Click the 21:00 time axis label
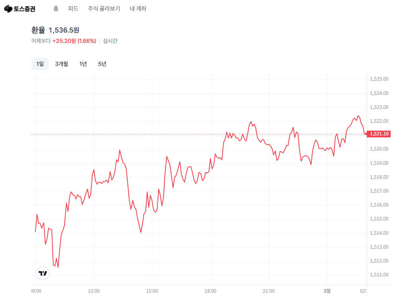Viewport: 401px width, 301px height. pyautogui.click(x=269, y=291)
